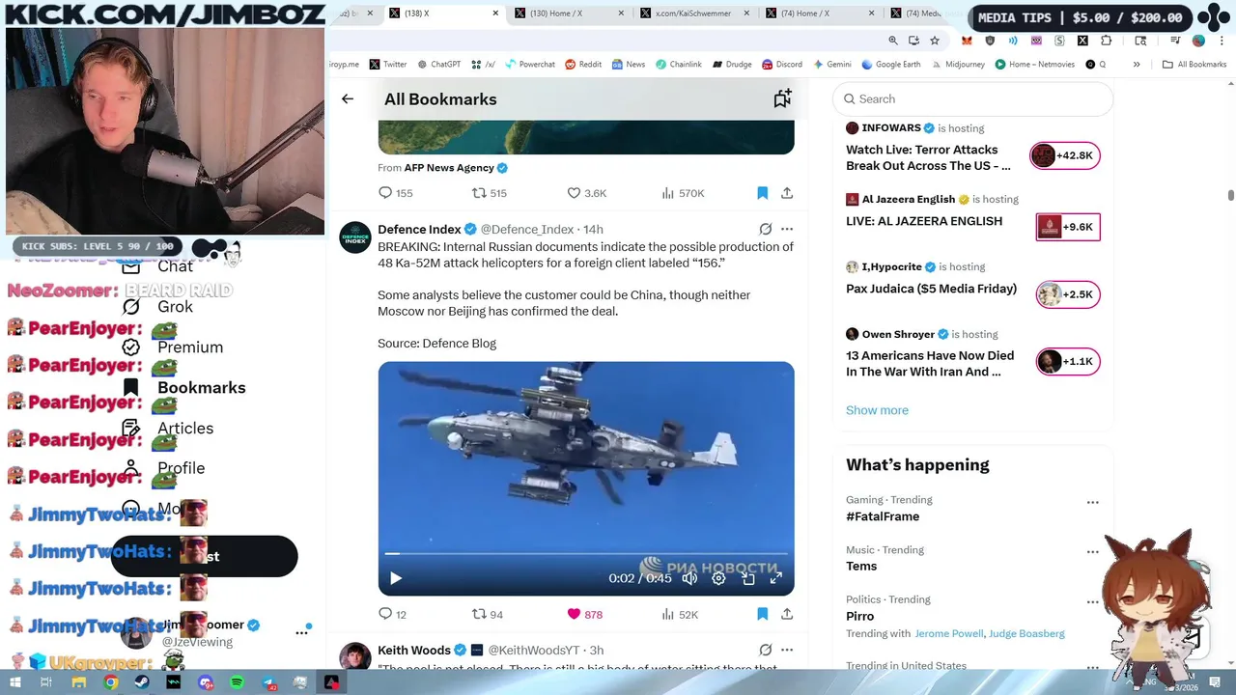Open Bookmarks in X sidebar
The width and height of the screenshot is (1236, 695).
pyautogui.click(x=183, y=387)
